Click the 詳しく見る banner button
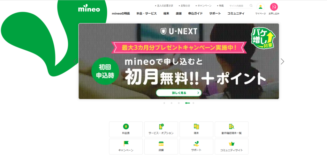This screenshot has width=327, height=158. click(179, 93)
